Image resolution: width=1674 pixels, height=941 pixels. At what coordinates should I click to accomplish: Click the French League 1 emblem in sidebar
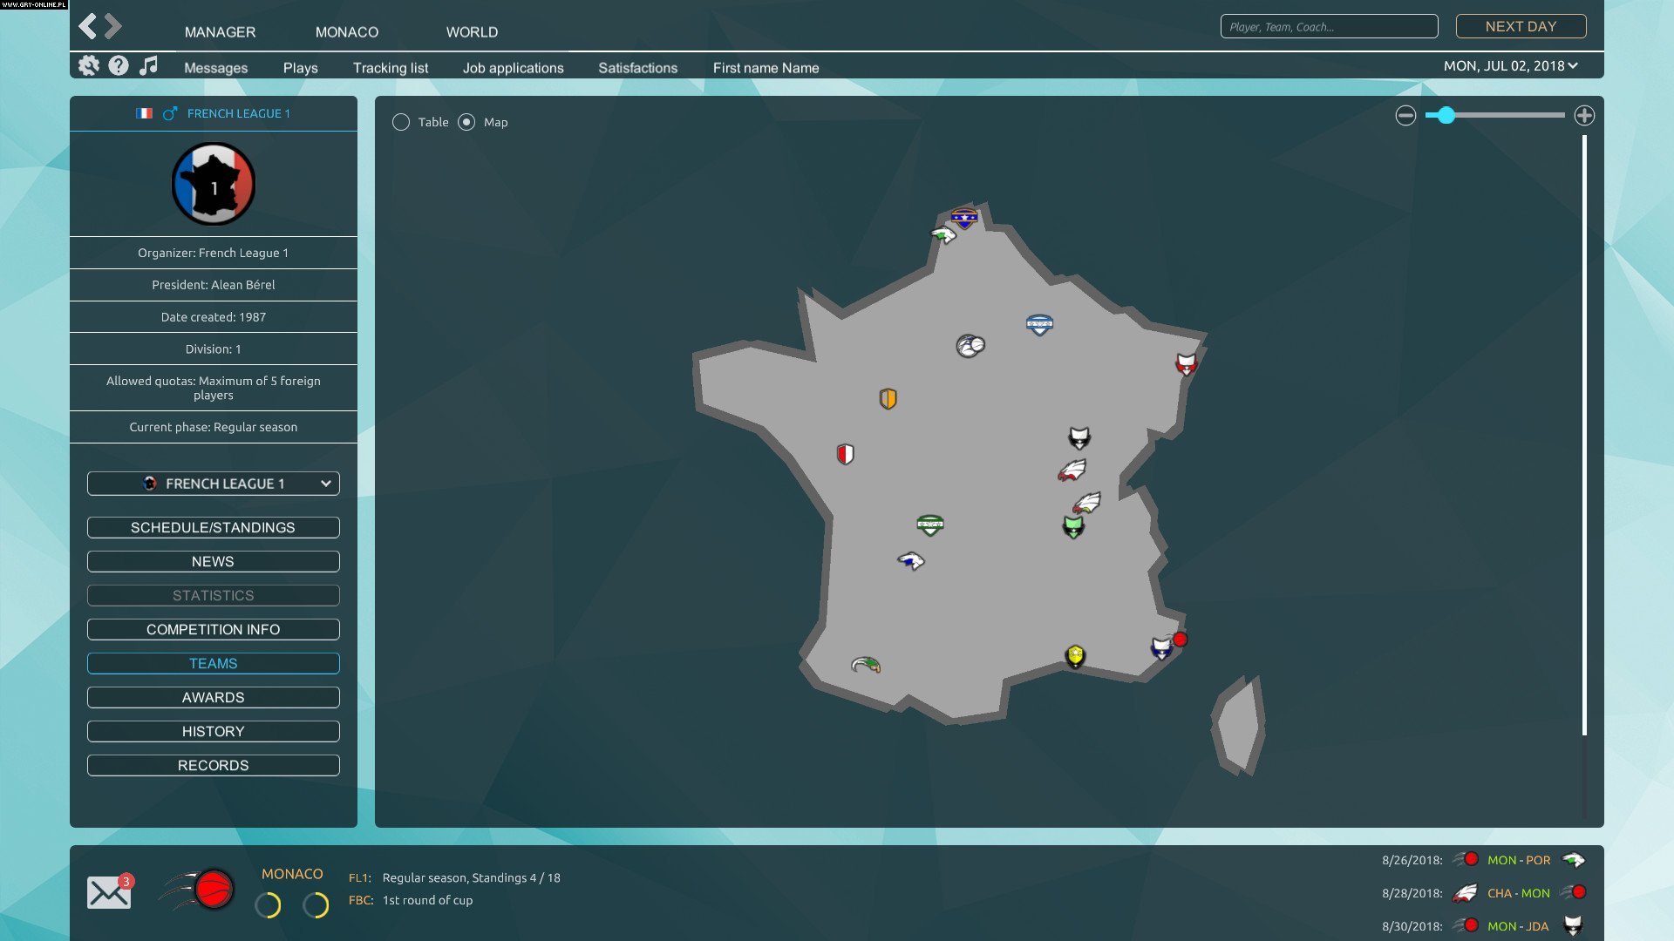point(212,183)
